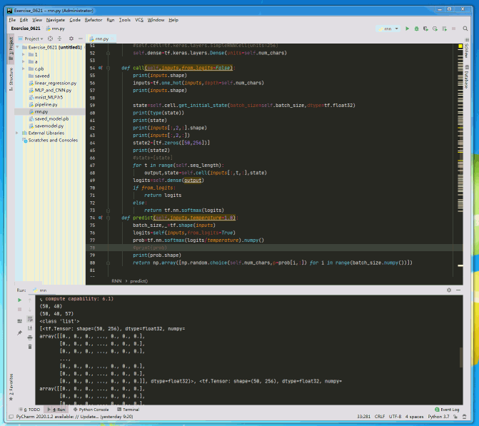Open the Tools menu
Viewport: 479px width, 426px height.
click(x=125, y=20)
